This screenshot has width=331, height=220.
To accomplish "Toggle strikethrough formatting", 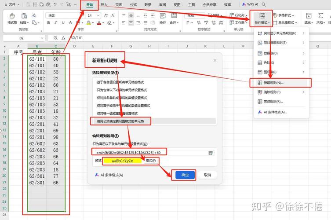I will click(x=70, y=22).
